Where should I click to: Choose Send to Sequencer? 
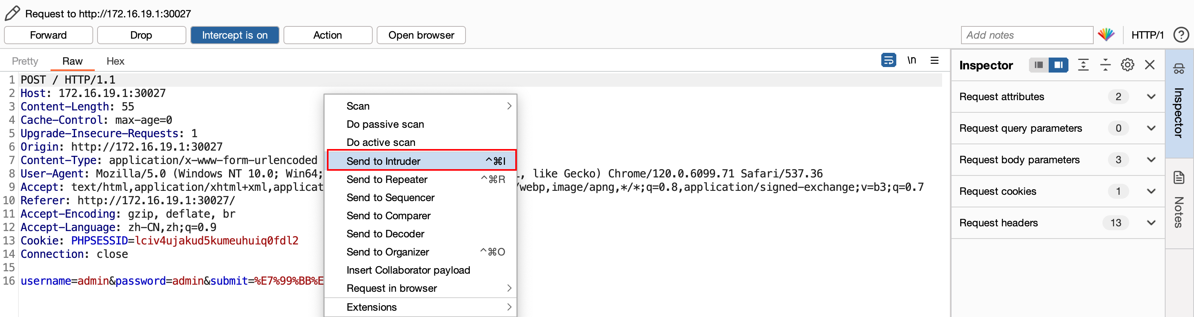(x=421, y=198)
